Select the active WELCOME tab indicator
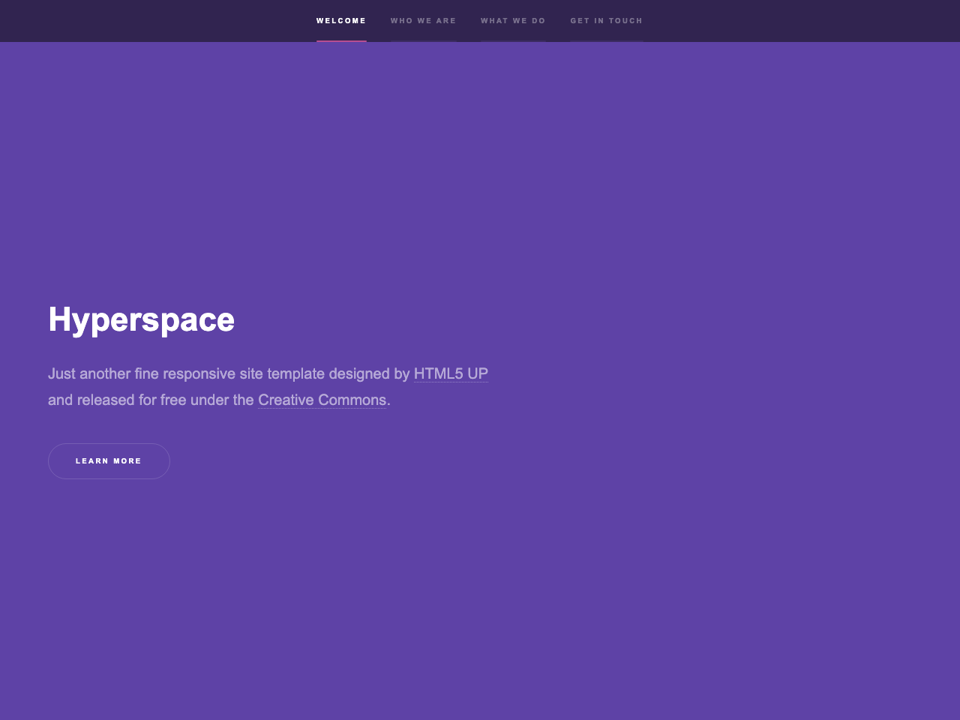Image resolution: width=960 pixels, height=720 pixels. click(x=341, y=41)
